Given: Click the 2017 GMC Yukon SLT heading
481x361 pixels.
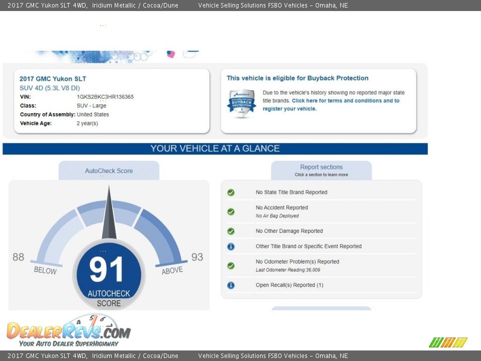Looking at the screenshot, I should (x=53, y=79).
